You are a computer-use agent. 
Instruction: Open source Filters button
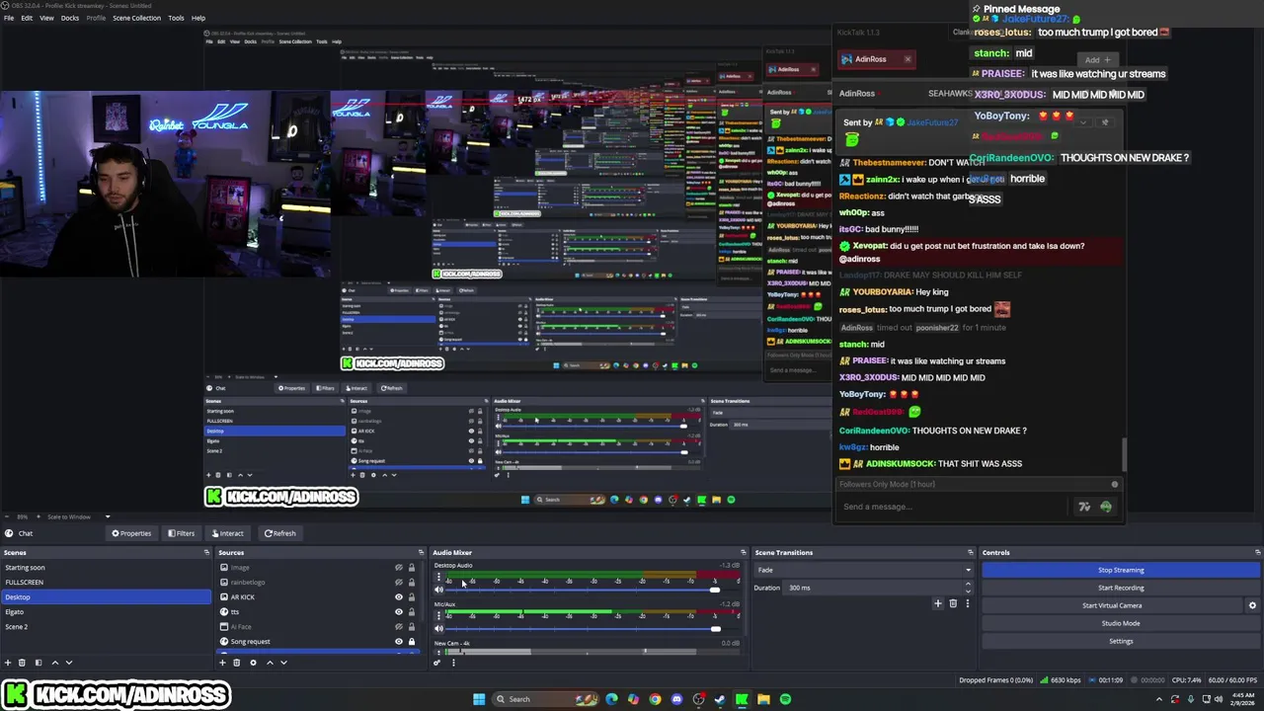coord(181,533)
